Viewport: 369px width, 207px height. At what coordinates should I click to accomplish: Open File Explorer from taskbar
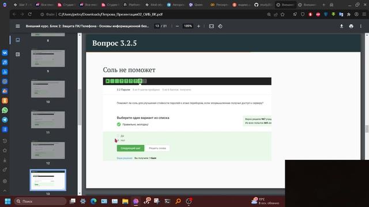tap(125, 201)
